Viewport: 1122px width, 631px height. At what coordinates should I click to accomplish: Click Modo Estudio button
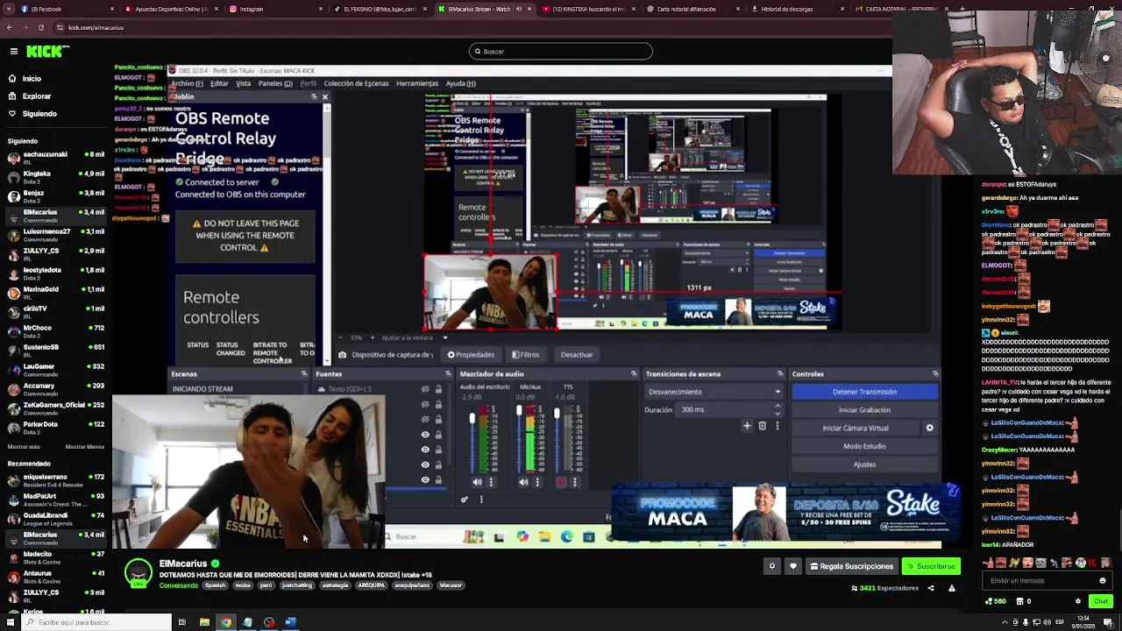click(x=864, y=446)
